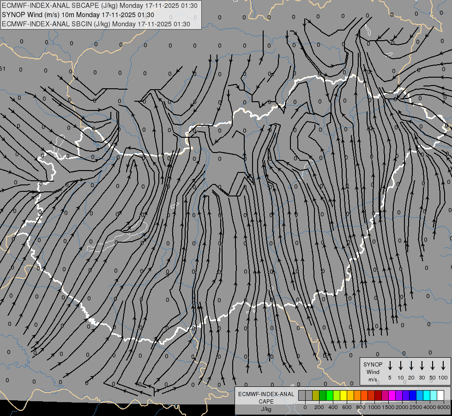Image resolution: width=452 pixels, height=416 pixels.
Task: Click the 1000 tick label on the CAPE scale
Action: coord(374,407)
